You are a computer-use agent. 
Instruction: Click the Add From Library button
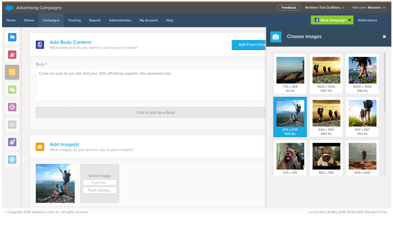(x=249, y=44)
